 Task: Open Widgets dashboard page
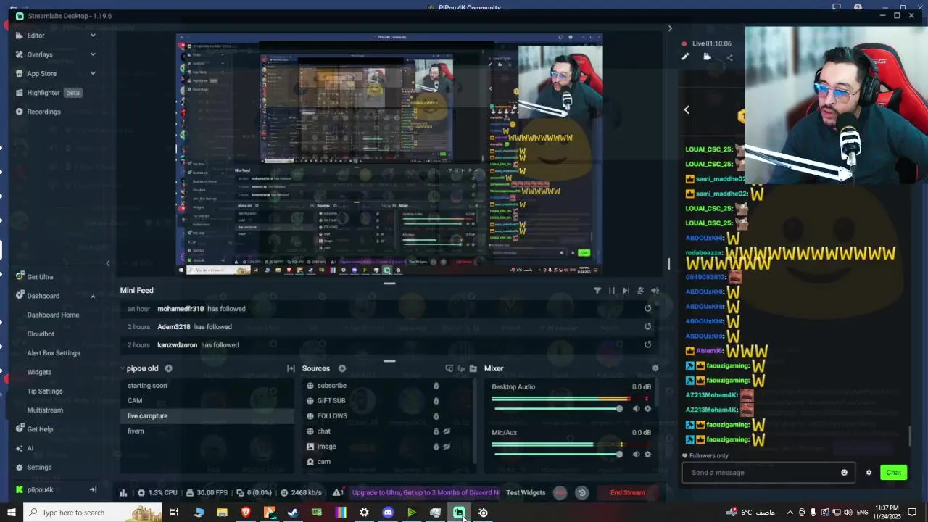pyautogui.click(x=39, y=372)
